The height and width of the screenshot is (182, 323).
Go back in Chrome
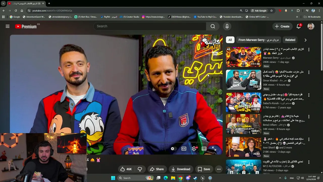tap(4, 11)
